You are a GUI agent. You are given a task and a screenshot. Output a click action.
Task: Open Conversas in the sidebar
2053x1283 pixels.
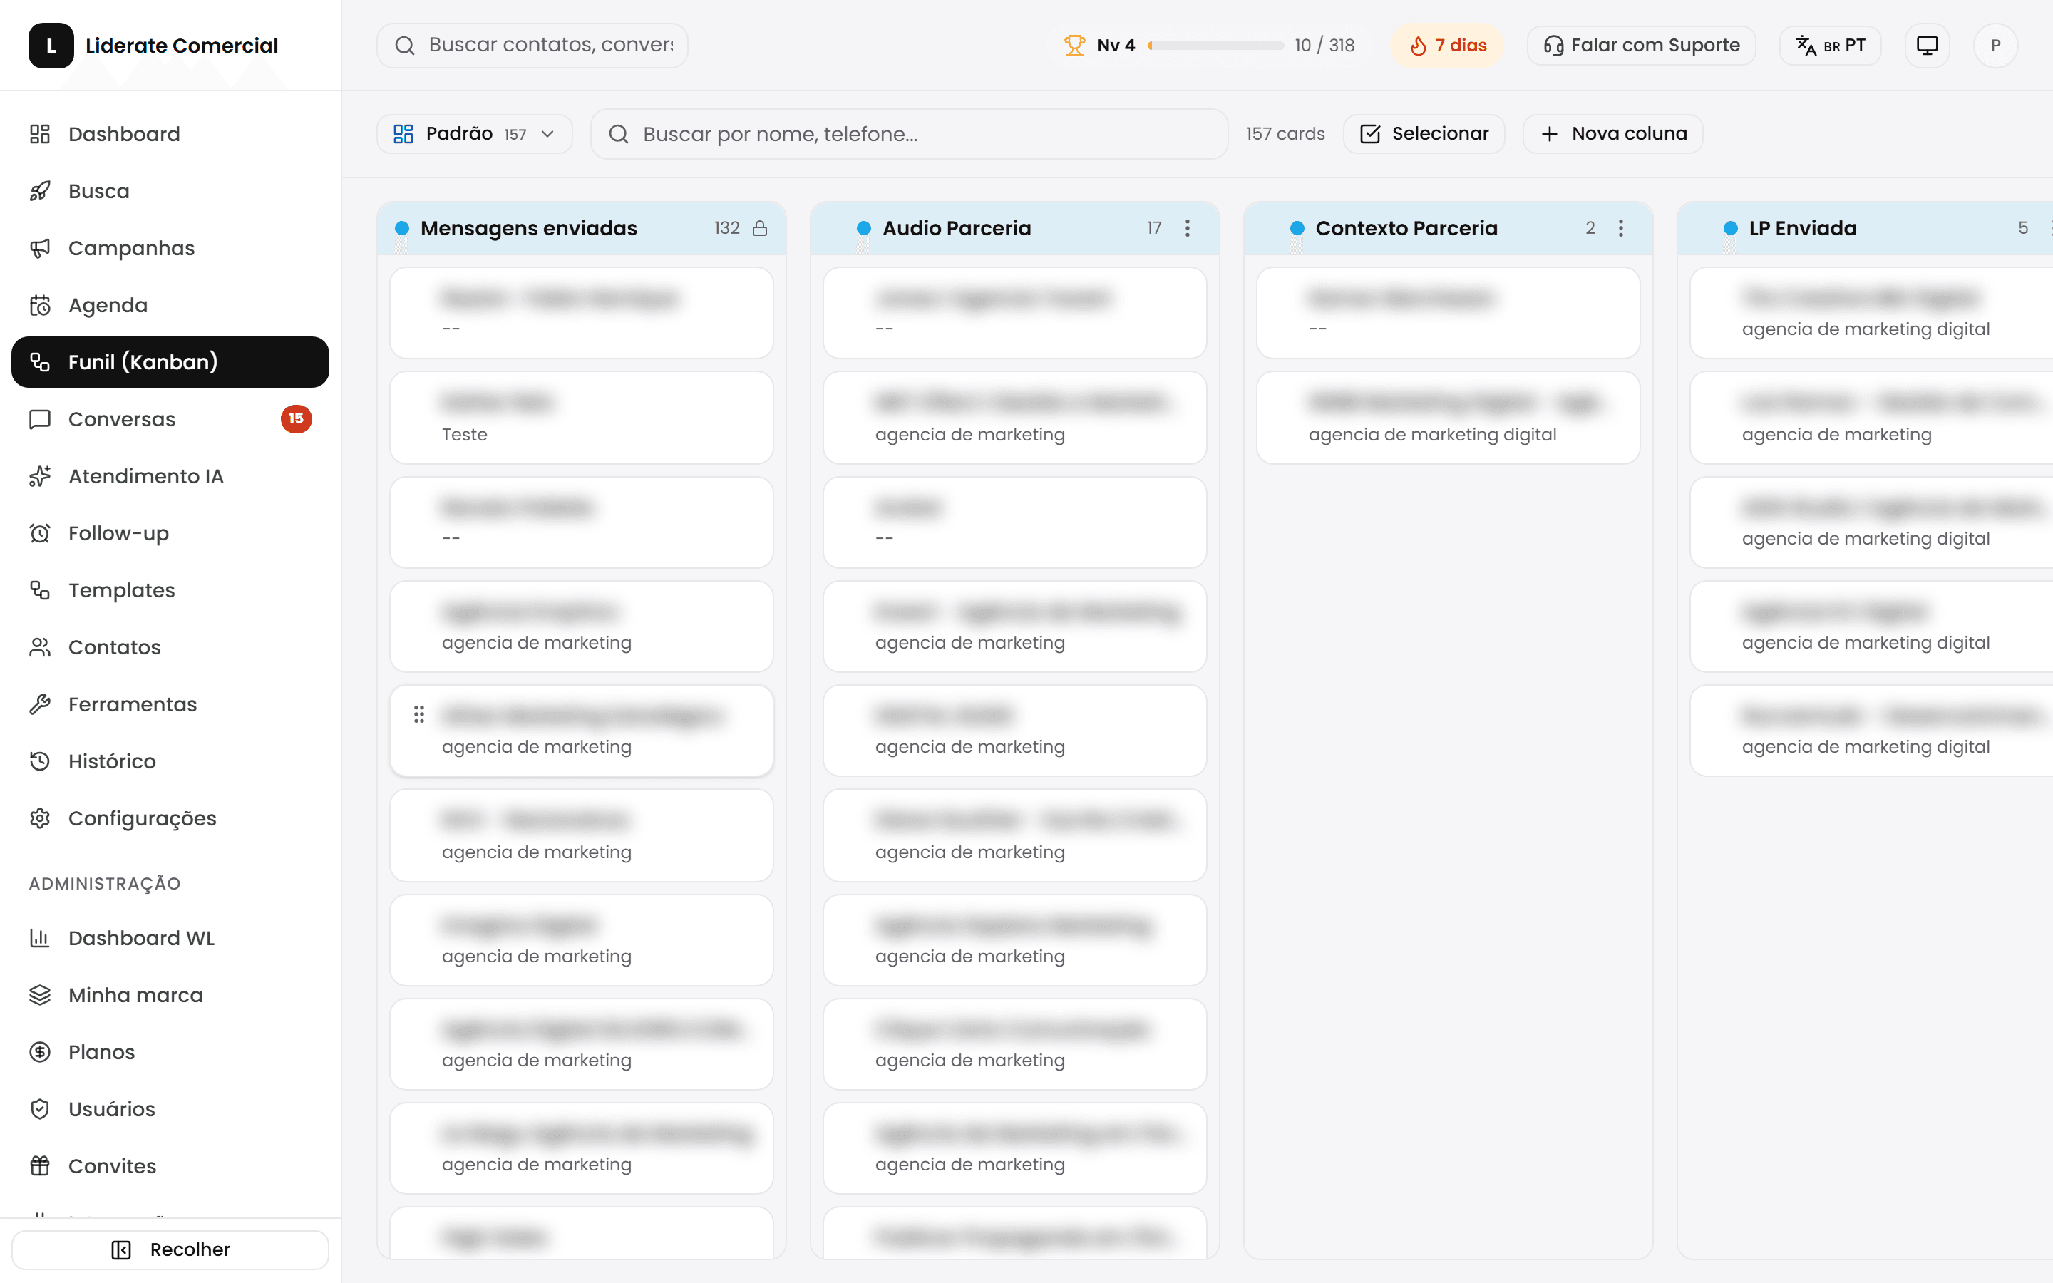click(x=170, y=419)
